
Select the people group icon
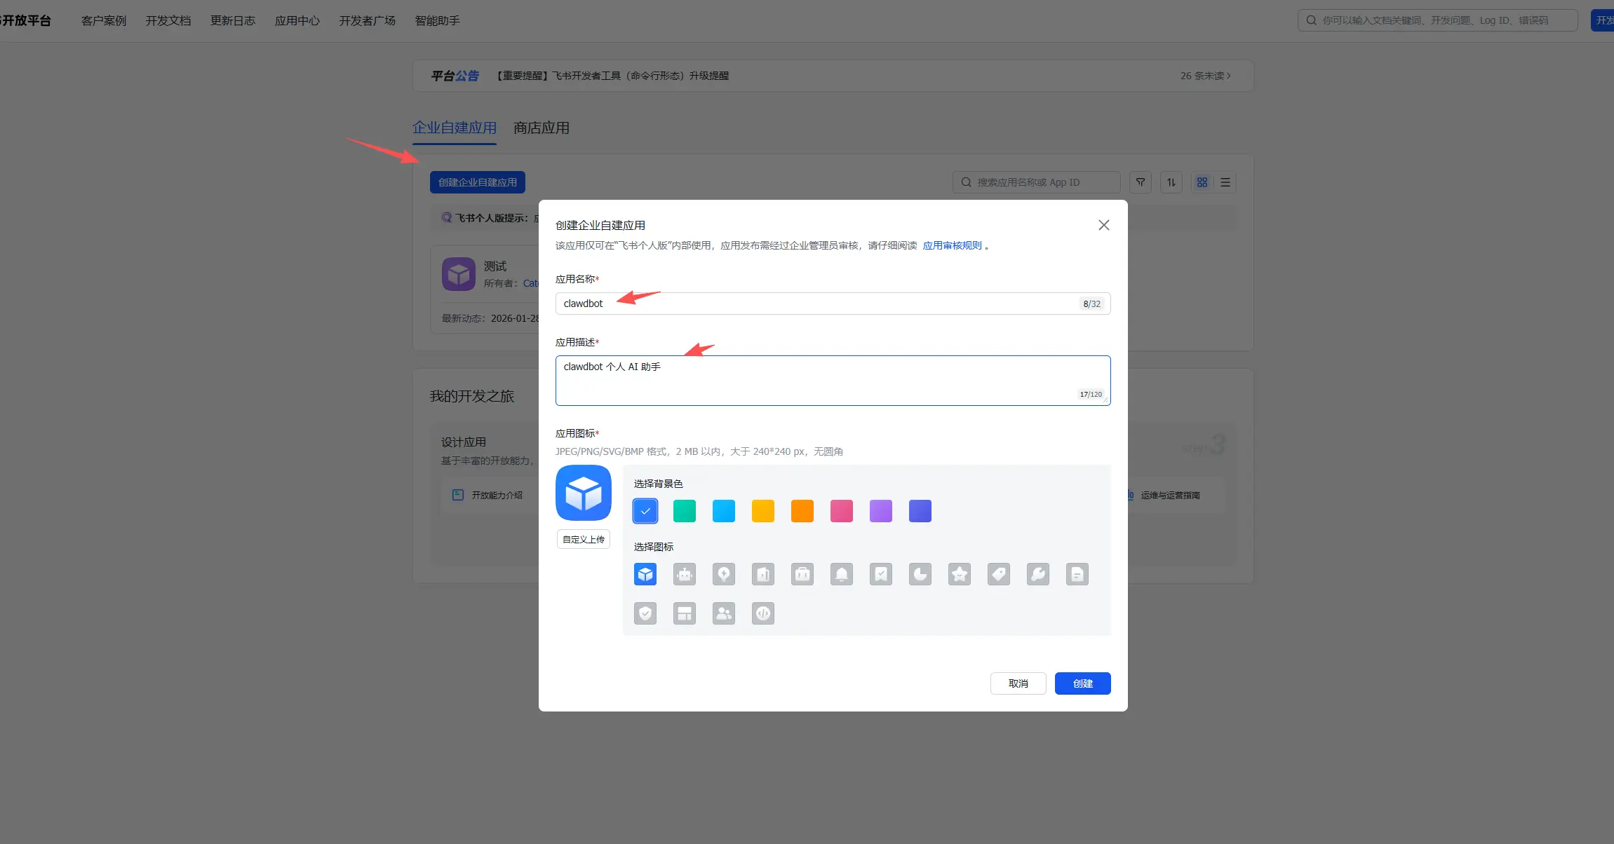[x=724, y=614]
